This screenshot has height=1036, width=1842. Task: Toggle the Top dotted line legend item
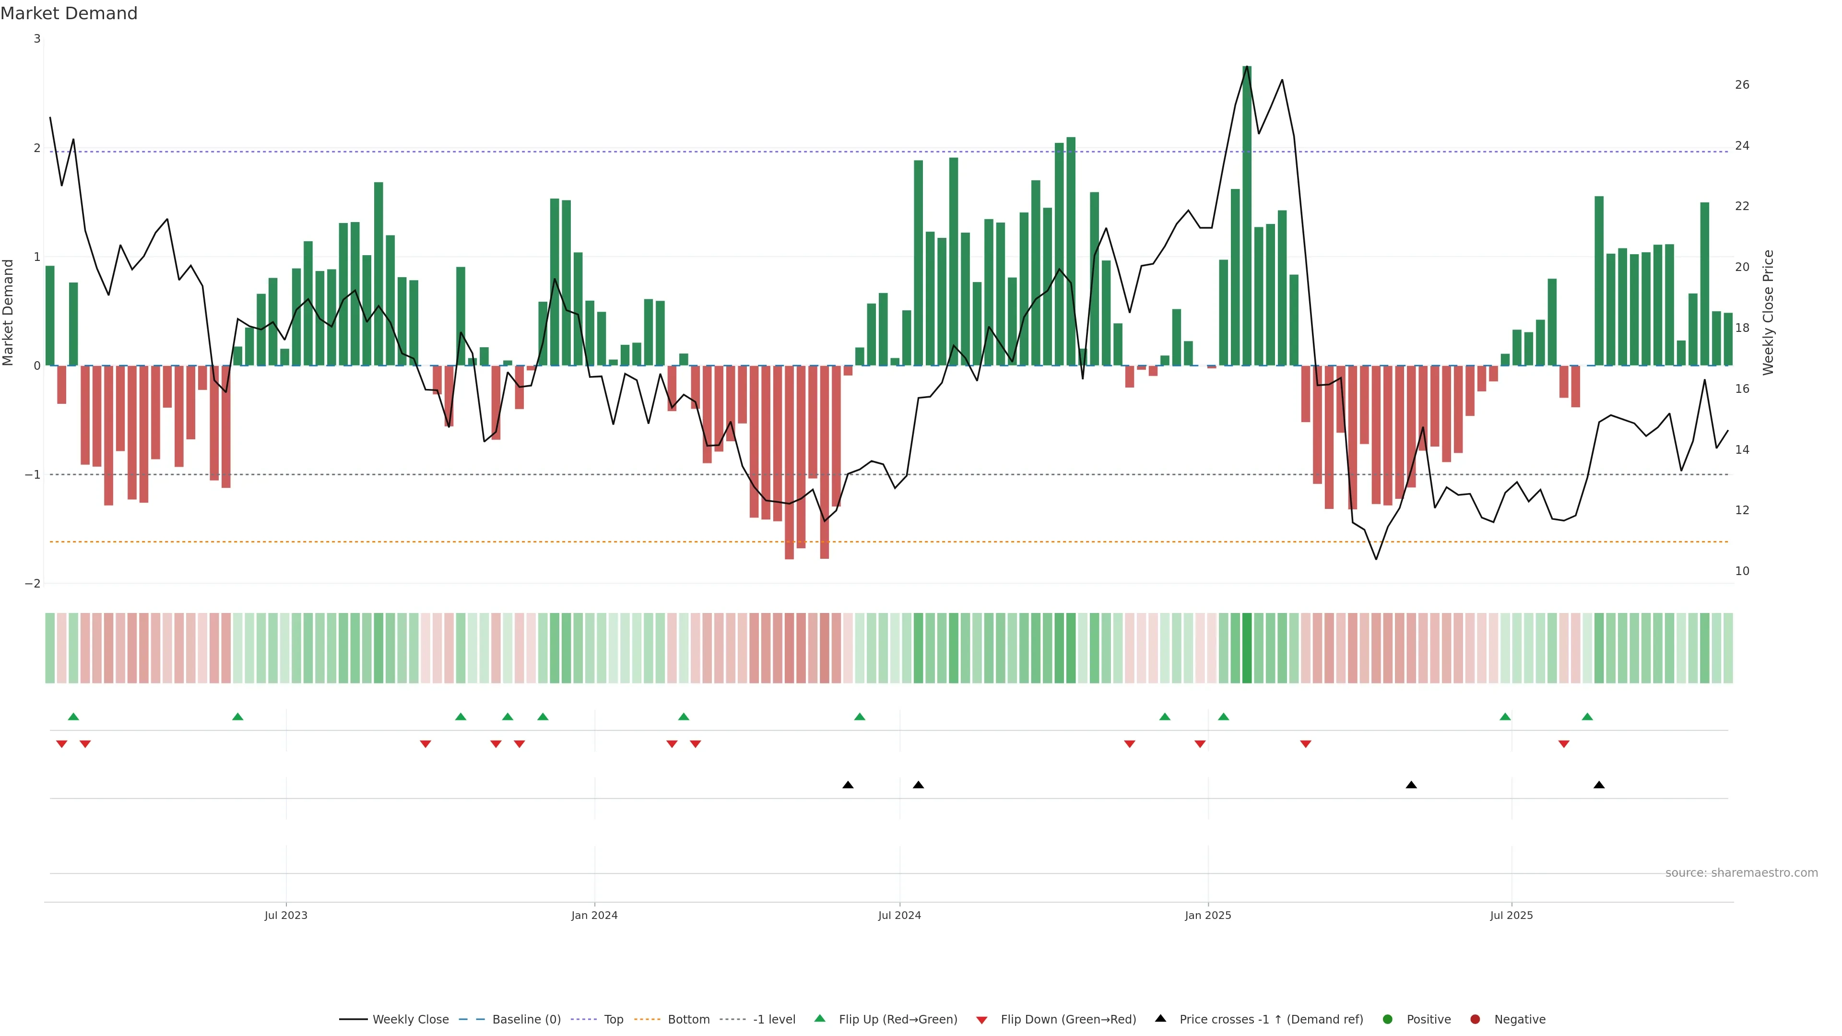[613, 1020]
